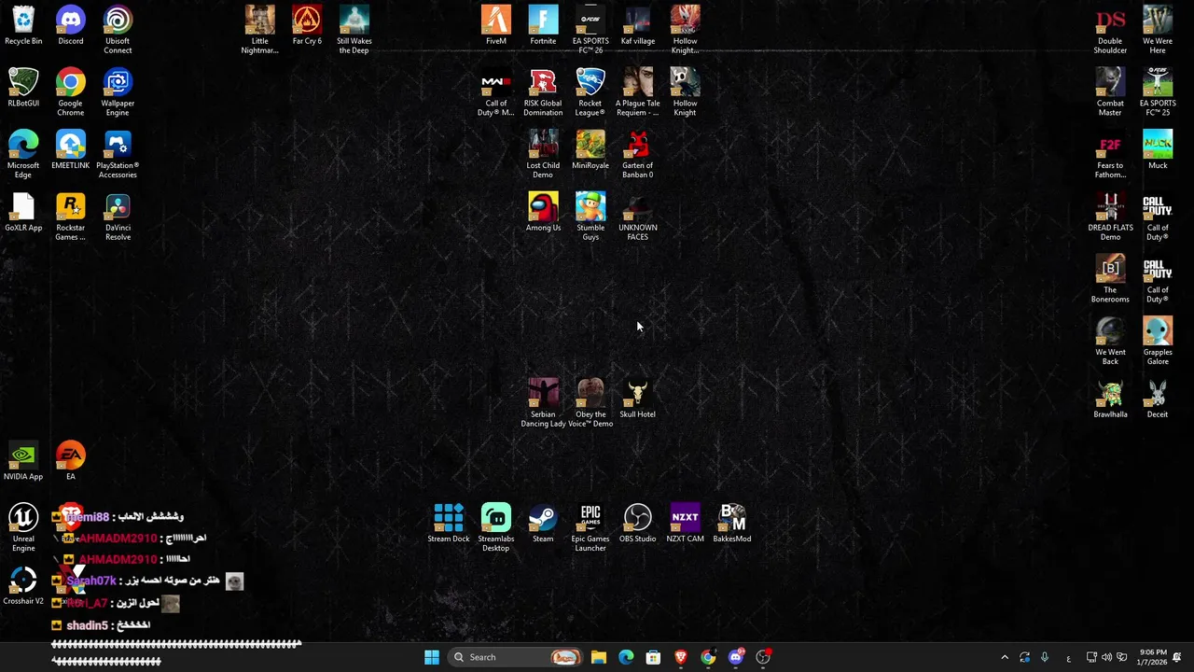Select Obey the Voice Demo icon
The width and height of the screenshot is (1194, 672).
click(590, 403)
